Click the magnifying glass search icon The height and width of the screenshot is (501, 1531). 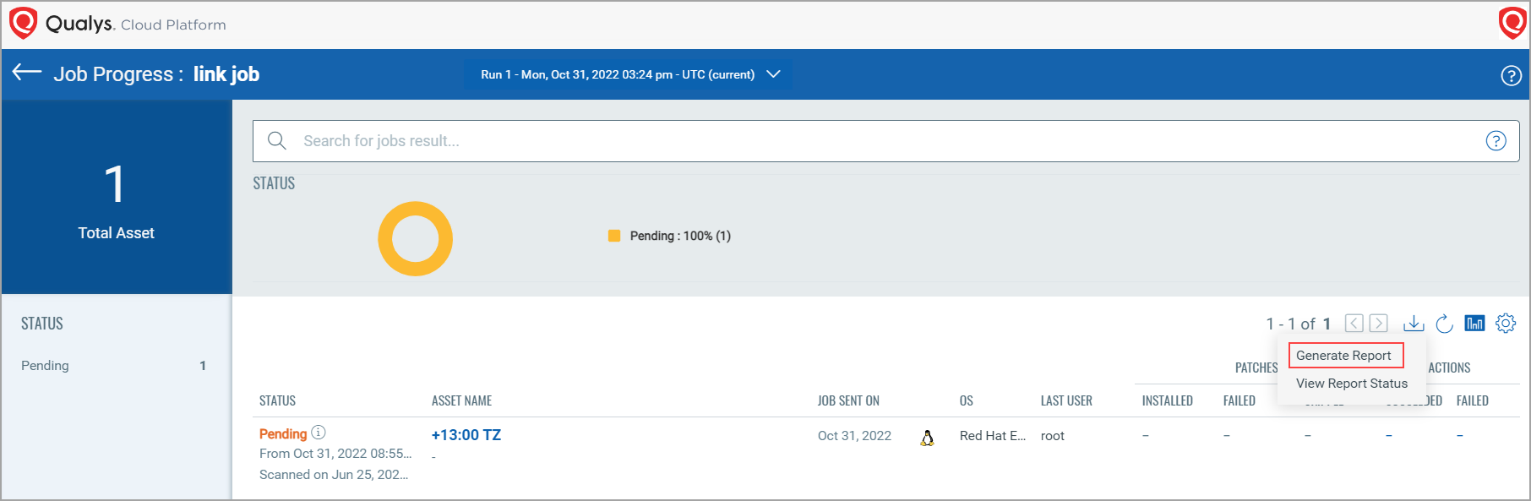pyautogui.click(x=277, y=141)
